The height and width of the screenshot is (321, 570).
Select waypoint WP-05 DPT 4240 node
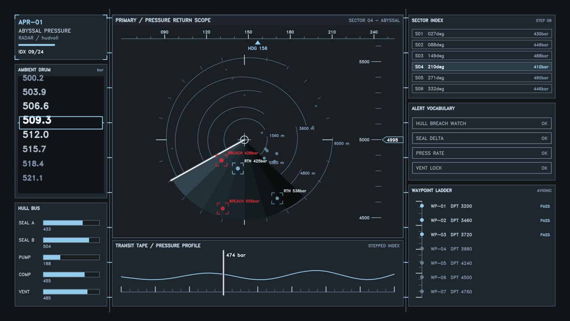[x=422, y=263]
